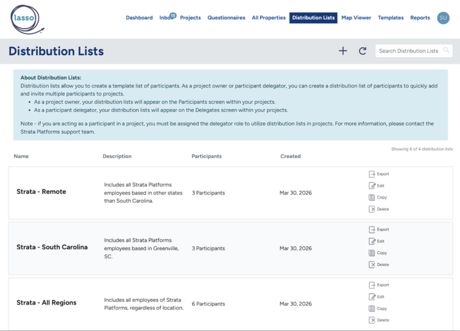Click Delete icon for Strata - South Carolina
This screenshot has width=460, height=331.
point(372,265)
